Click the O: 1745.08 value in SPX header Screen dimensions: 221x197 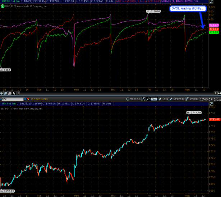49,103
